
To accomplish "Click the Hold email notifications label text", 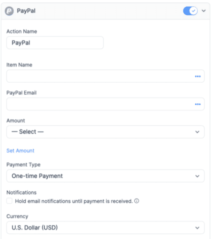I will pyautogui.click(x=74, y=201).
